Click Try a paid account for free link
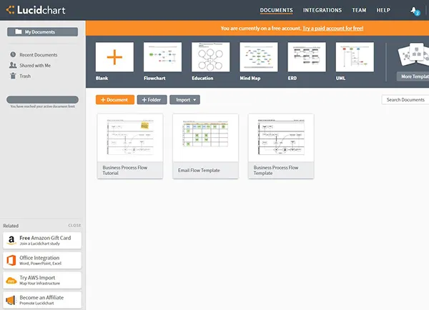Viewport: 429px width, 310px height. pos(333,28)
